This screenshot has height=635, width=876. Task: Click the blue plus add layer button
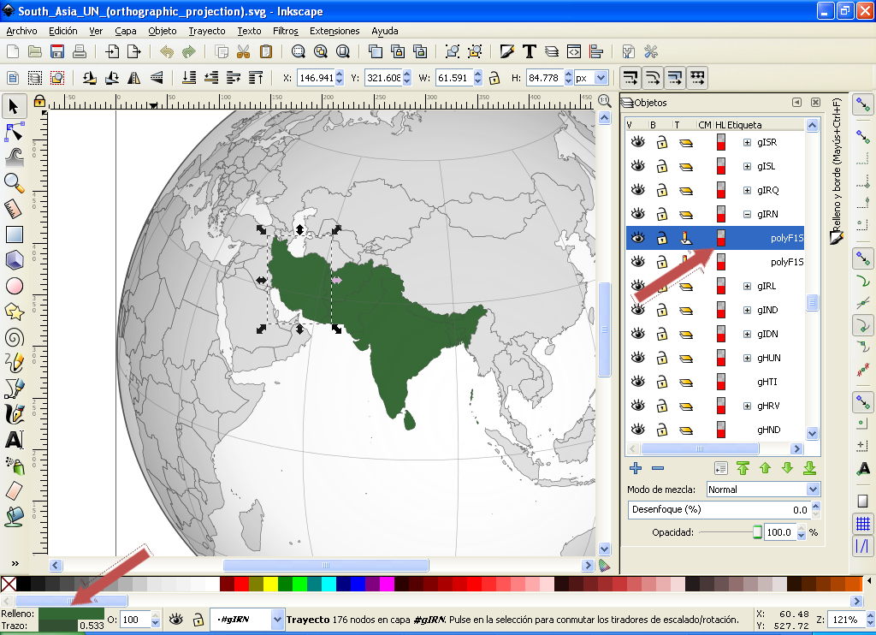(x=636, y=468)
